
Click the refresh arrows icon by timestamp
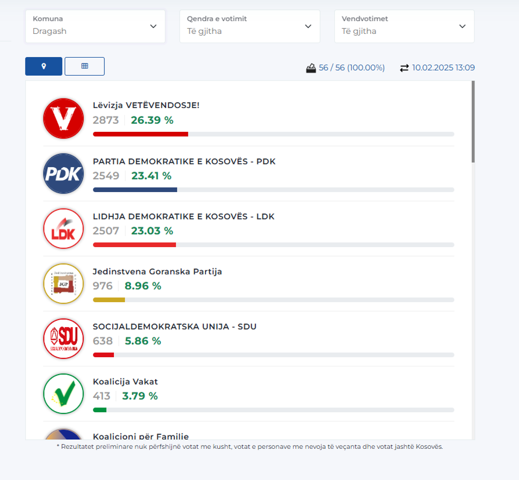(404, 68)
